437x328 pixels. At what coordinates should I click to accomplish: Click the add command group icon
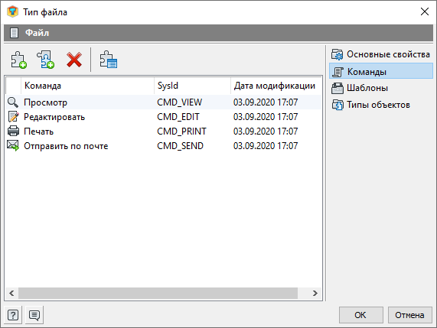[46, 60]
